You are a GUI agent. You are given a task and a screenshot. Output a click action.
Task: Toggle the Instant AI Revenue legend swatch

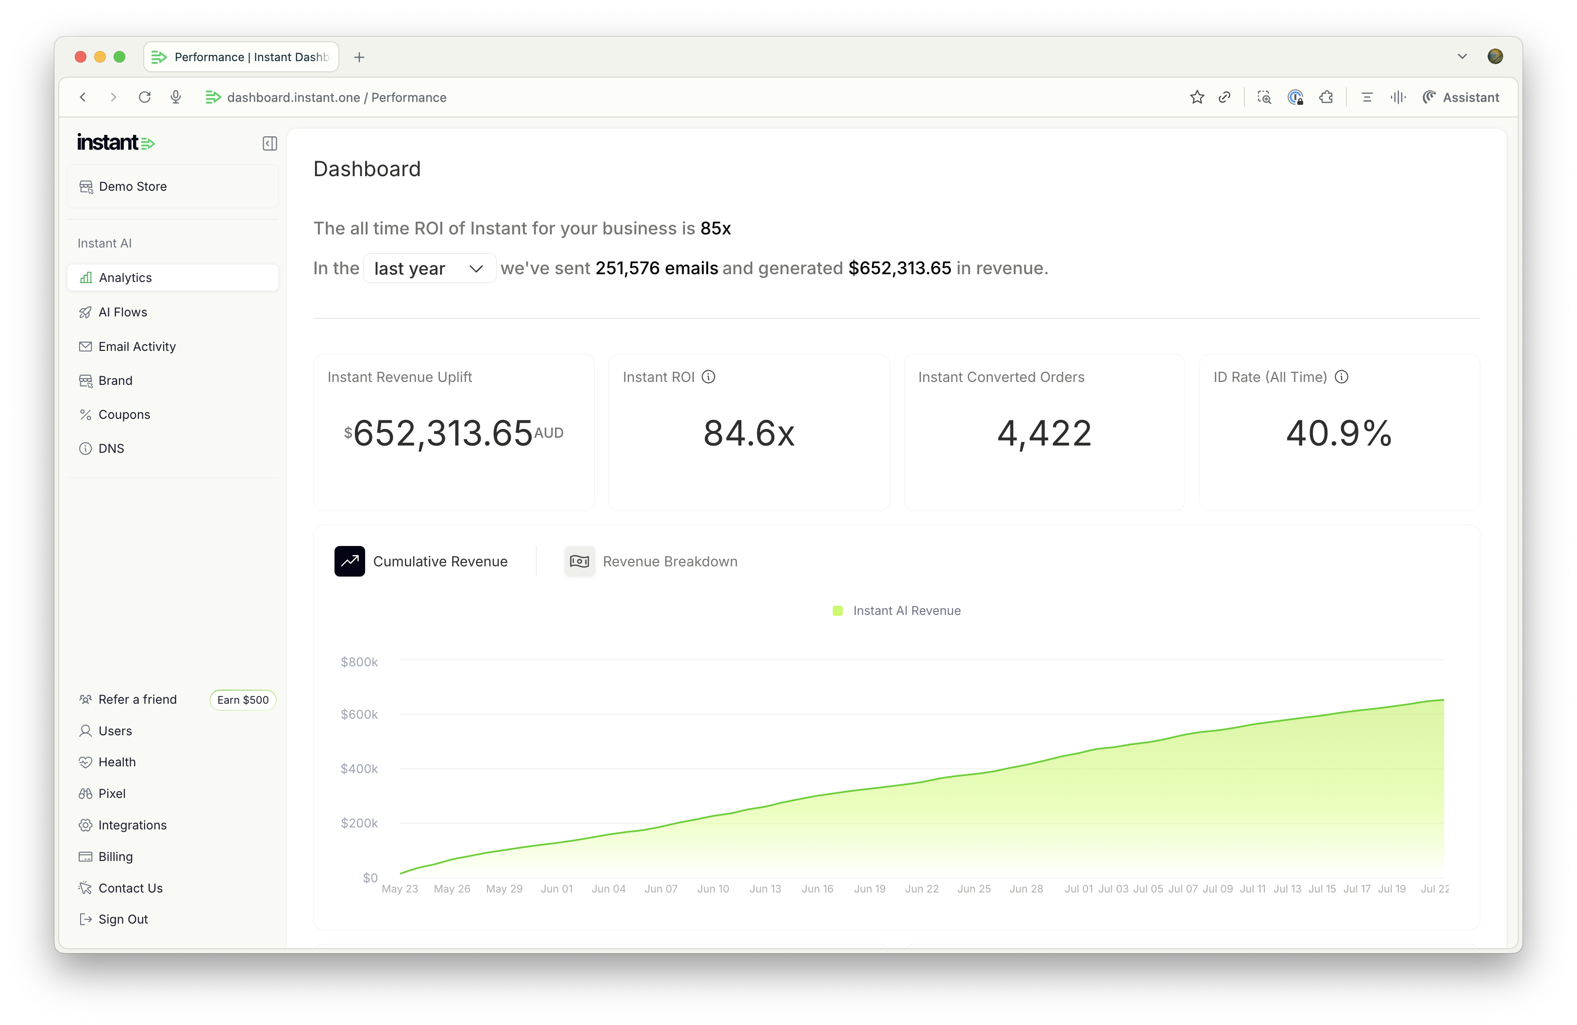838,611
